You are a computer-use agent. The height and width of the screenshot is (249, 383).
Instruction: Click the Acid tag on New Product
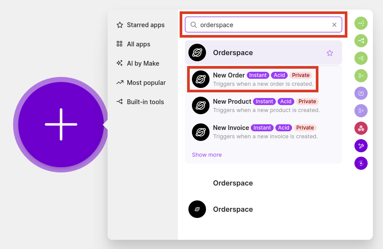click(286, 102)
